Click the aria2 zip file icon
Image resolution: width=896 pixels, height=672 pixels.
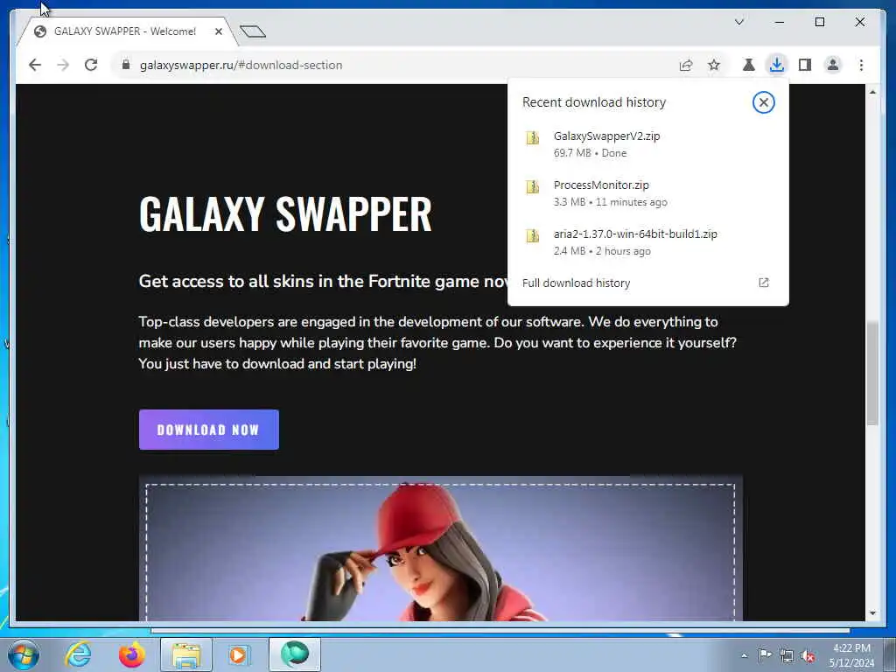click(x=533, y=235)
